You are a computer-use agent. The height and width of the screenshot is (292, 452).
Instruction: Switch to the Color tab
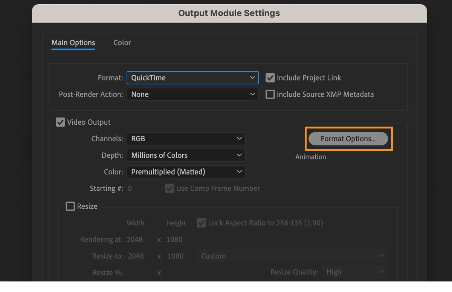[x=122, y=43]
